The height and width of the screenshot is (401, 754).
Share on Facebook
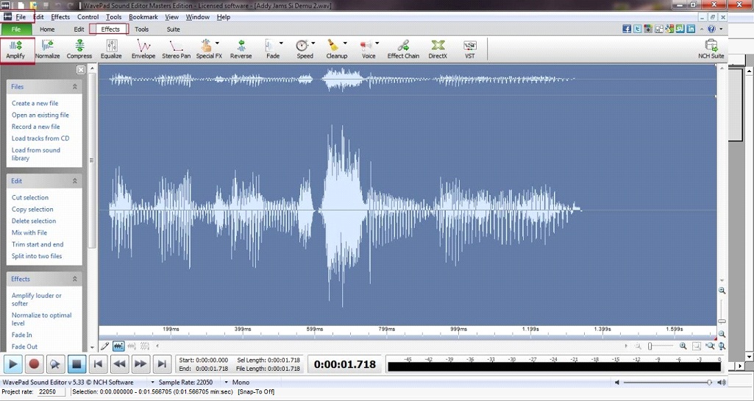[627, 29]
